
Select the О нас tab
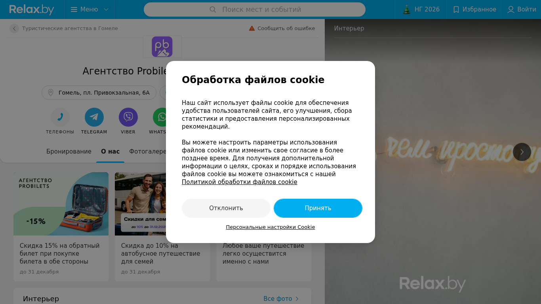110,152
